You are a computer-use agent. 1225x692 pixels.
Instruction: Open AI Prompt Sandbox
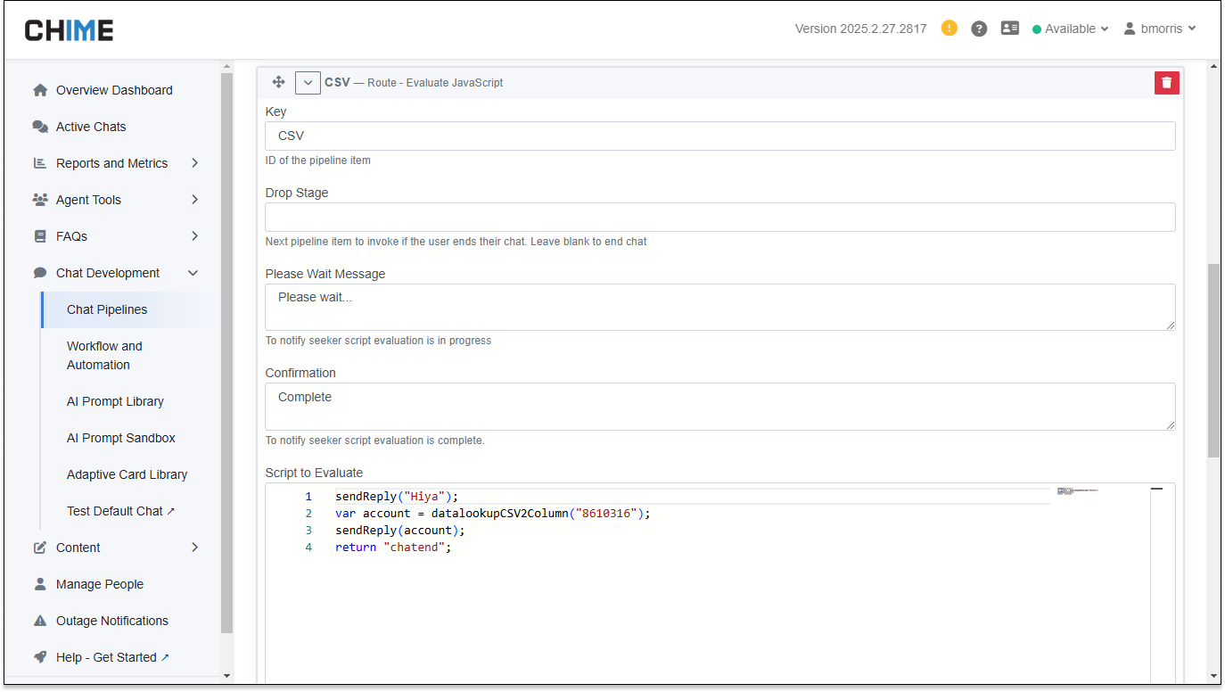point(121,438)
